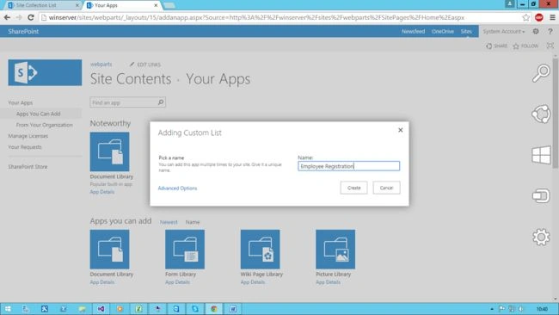Click the Create button
Image resolution: width=559 pixels, height=315 pixels.
coord(353,188)
